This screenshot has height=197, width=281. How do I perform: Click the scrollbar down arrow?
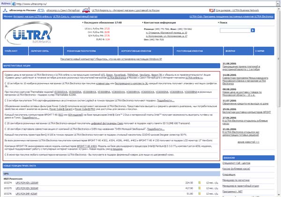click(279, 195)
